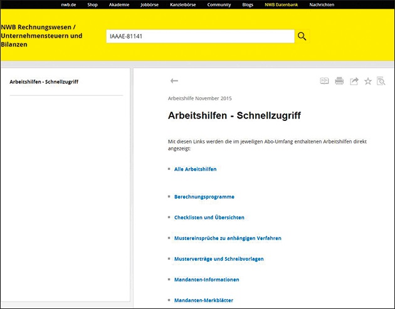This screenshot has width=395, height=309.
Task: Open the Shop menu item
Action: tap(92, 4)
